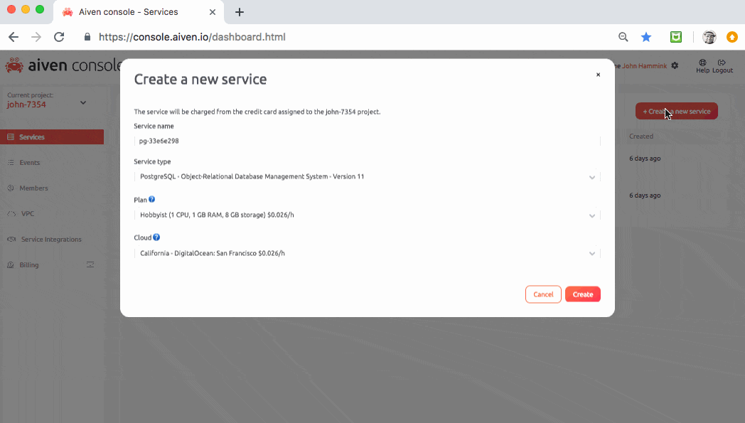Screen dimensions: 745x423
Task: Open Billing from the sidebar icon
Action: pos(10,264)
